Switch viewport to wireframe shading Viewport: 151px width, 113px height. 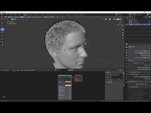[116, 19]
